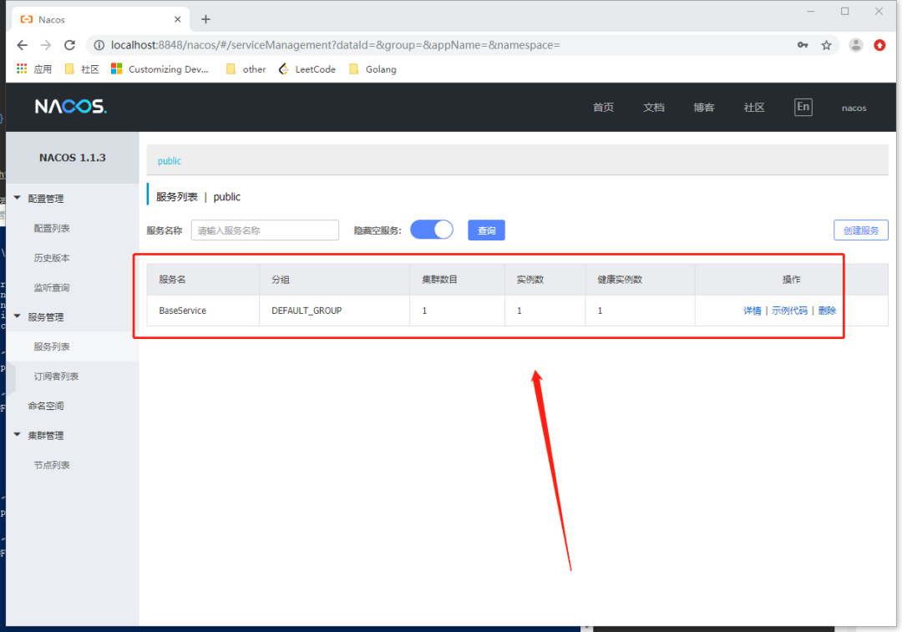The height and width of the screenshot is (632, 902).
Task: Click 文档 in top navigation
Action: coord(653,108)
